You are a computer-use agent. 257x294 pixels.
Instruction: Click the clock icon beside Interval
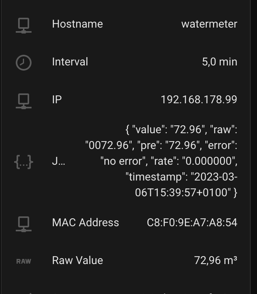click(x=24, y=62)
